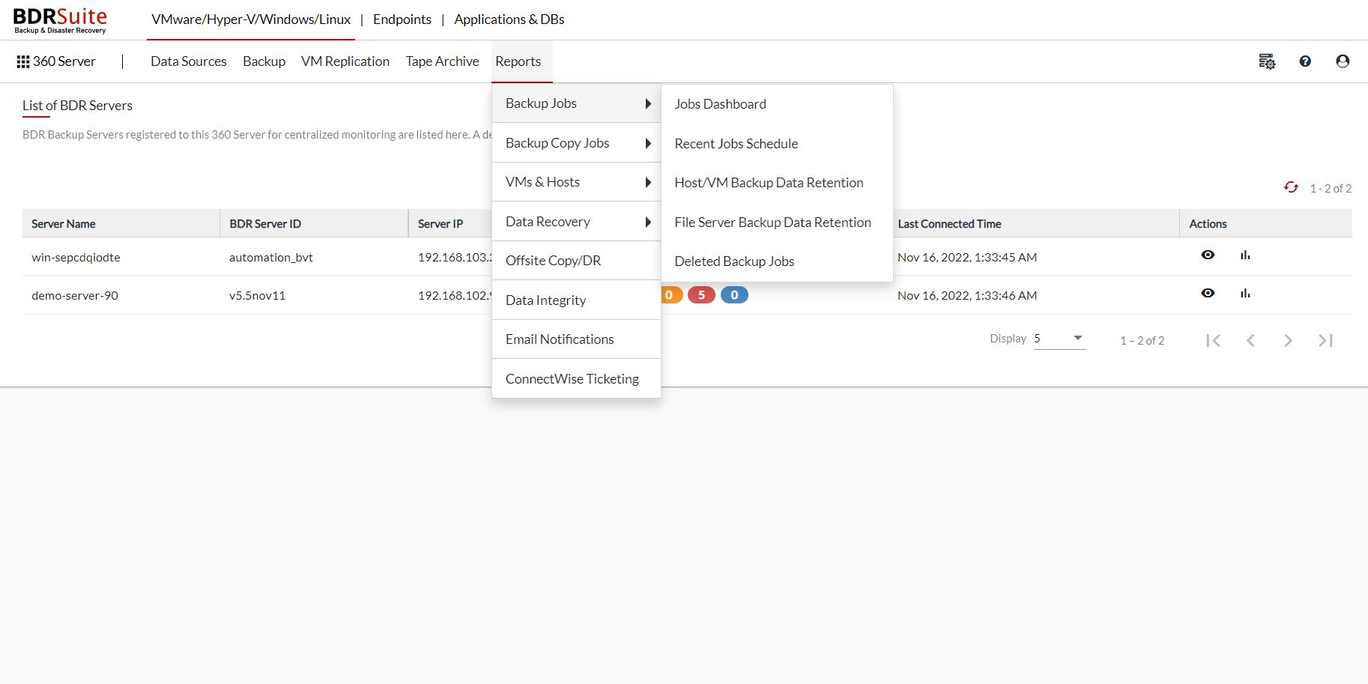Open the server settings list icon
Image resolution: width=1368 pixels, height=684 pixels.
point(1267,61)
